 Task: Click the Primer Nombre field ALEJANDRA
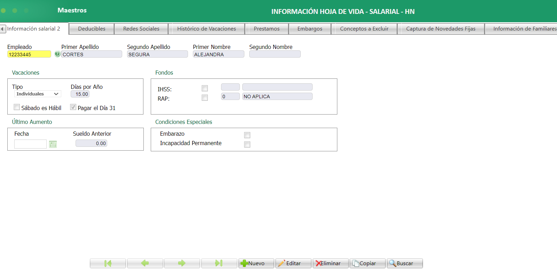click(x=219, y=54)
